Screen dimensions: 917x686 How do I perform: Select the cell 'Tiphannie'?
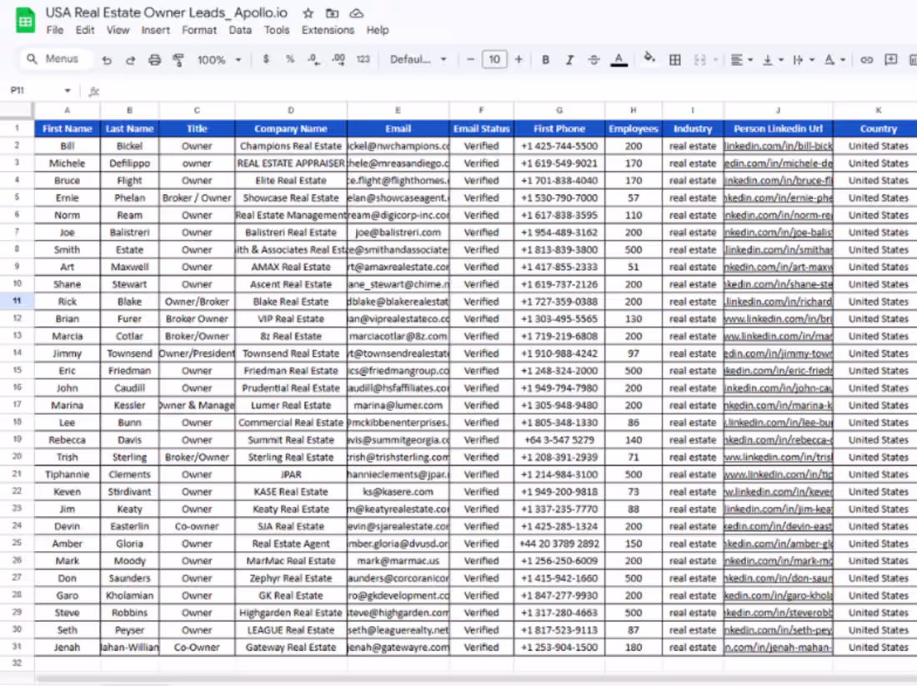pos(68,474)
